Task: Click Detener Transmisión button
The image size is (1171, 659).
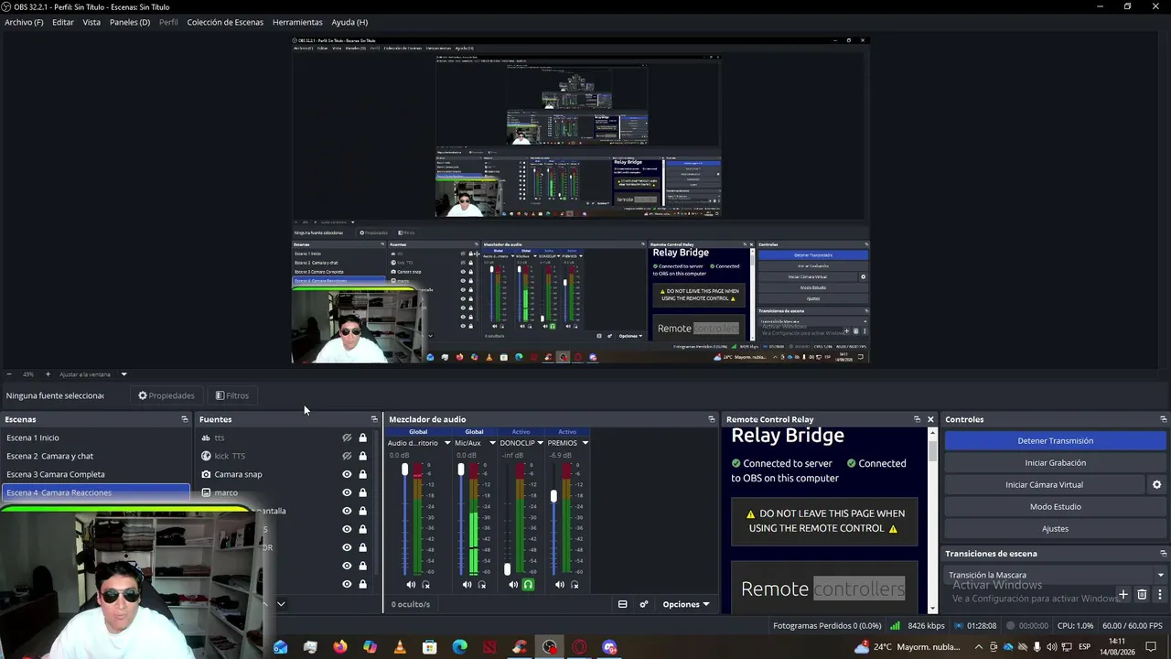Action: 1055,441
